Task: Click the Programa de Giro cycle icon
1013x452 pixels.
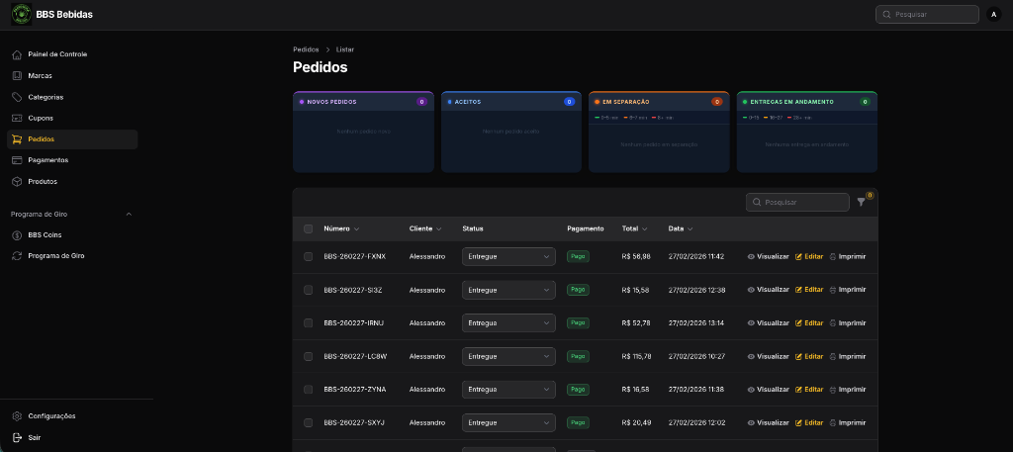Action: tap(17, 256)
